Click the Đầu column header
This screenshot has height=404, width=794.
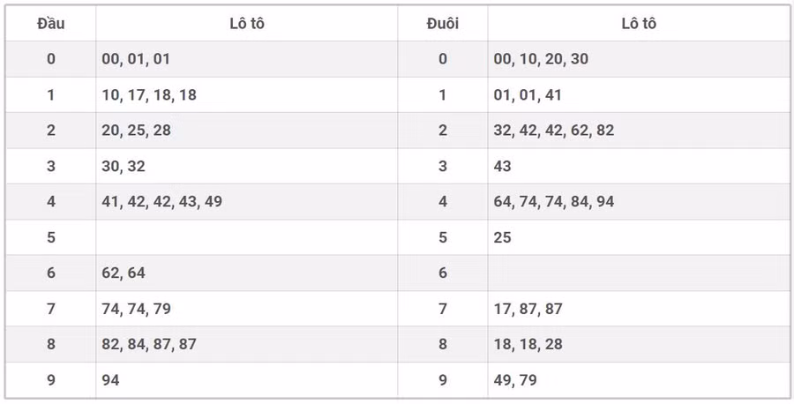tap(50, 24)
